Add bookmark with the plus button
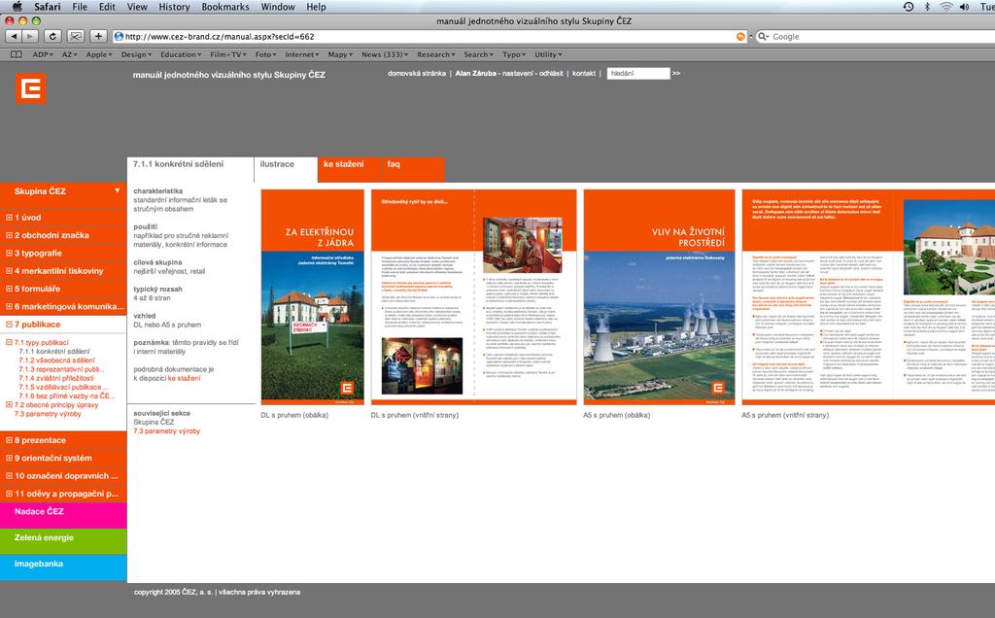 [x=98, y=37]
